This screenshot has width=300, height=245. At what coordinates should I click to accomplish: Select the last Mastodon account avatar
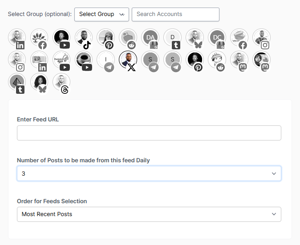point(262,60)
